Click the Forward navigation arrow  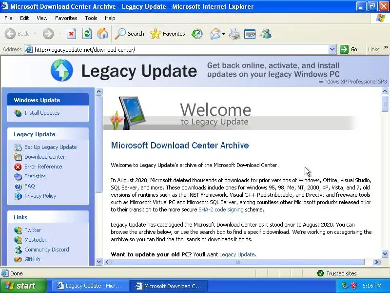point(48,34)
